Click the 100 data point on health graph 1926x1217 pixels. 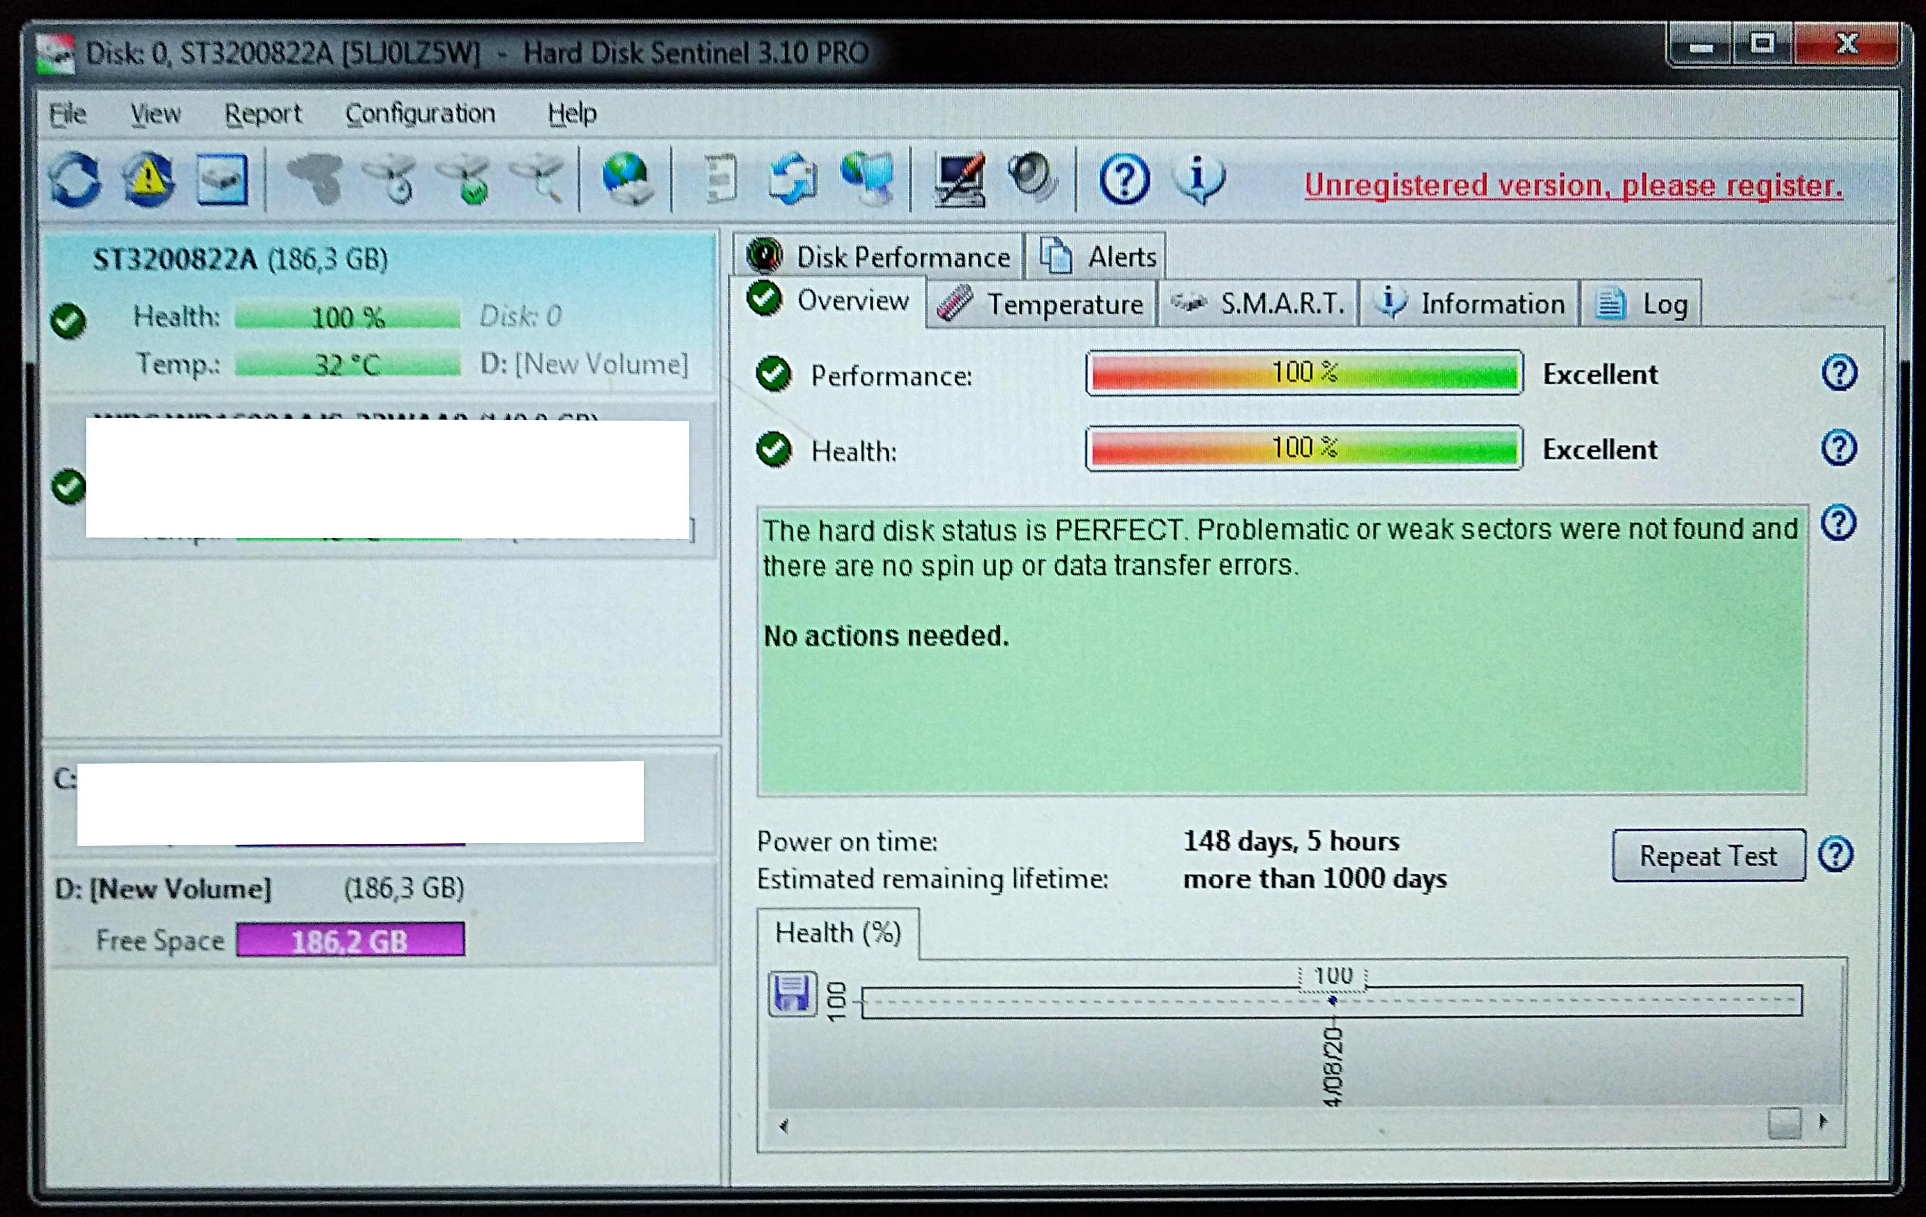[x=1332, y=1000]
